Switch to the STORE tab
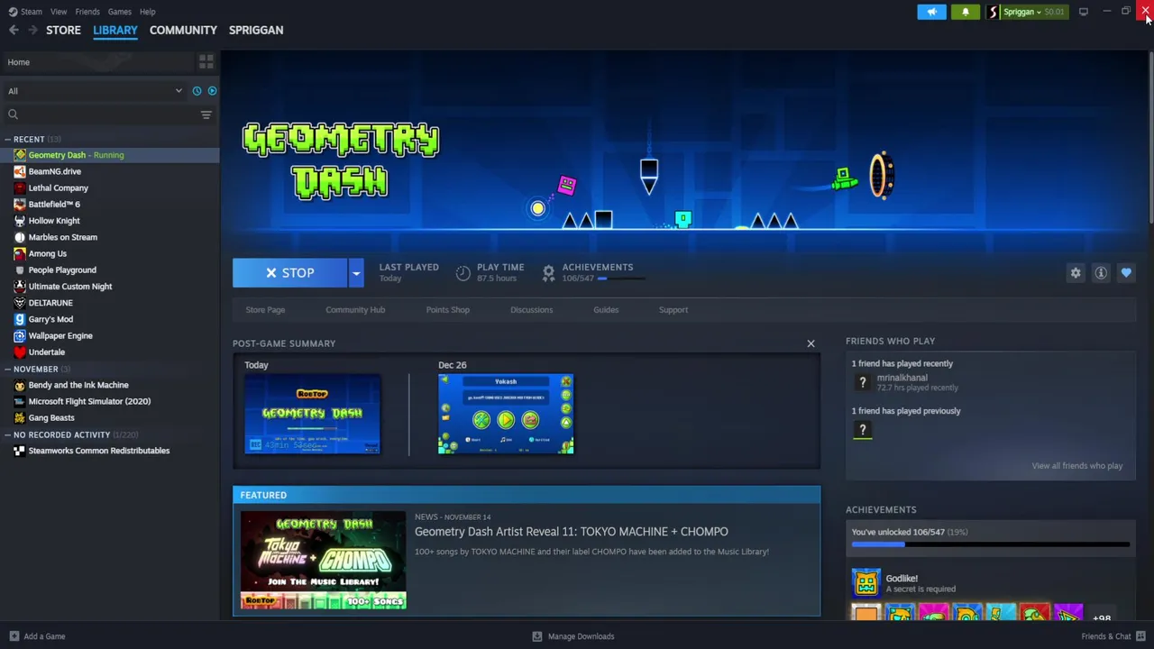Viewport: 1154px width, 649px height. [x=63, y=30]
